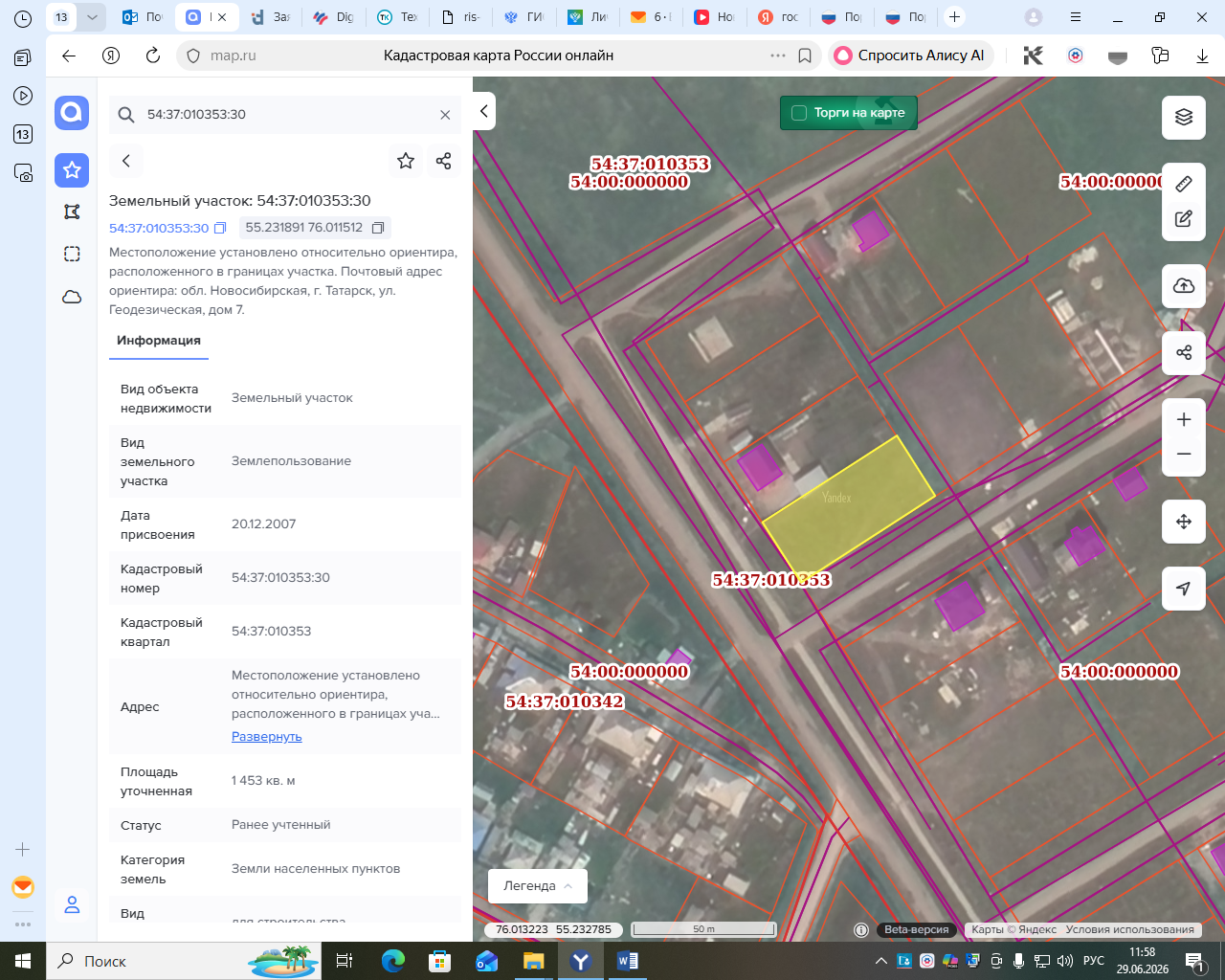Screen dimensions: 1225x980
Task: Add parcel to favorites with star
Action: click(x=406, y=161)
